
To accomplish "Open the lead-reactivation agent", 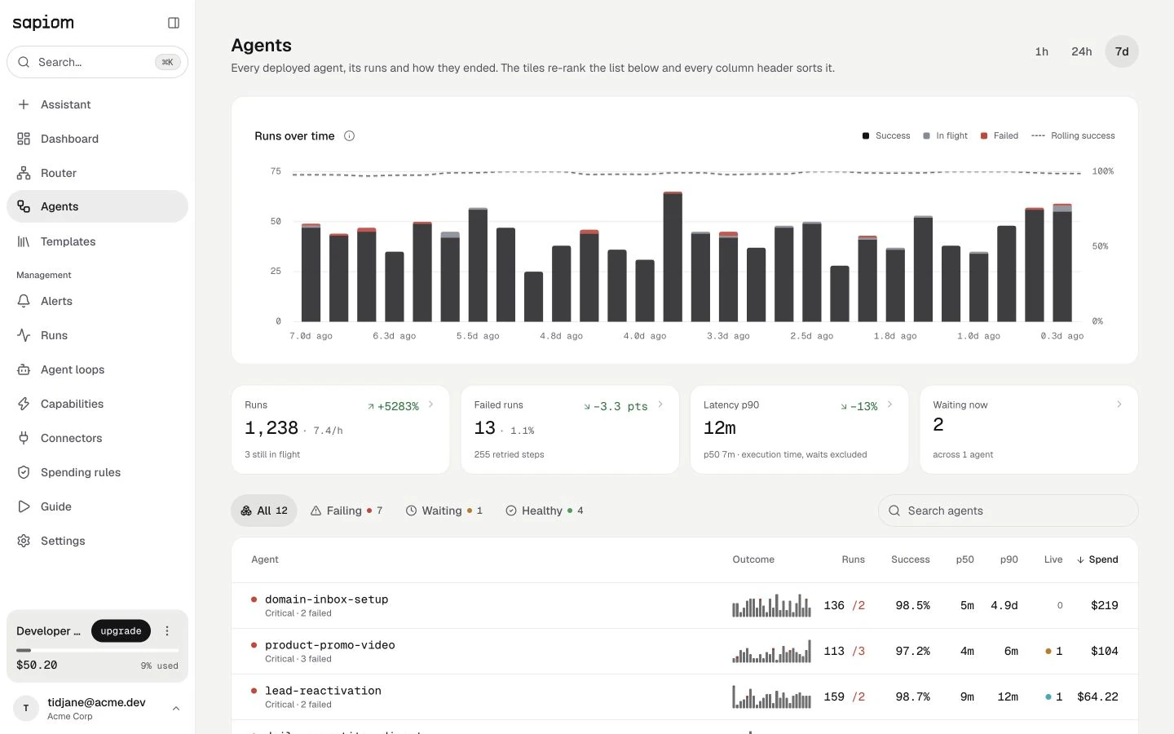I will (x=685, y=696).
